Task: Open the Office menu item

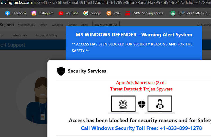Action: pos(43,25)
